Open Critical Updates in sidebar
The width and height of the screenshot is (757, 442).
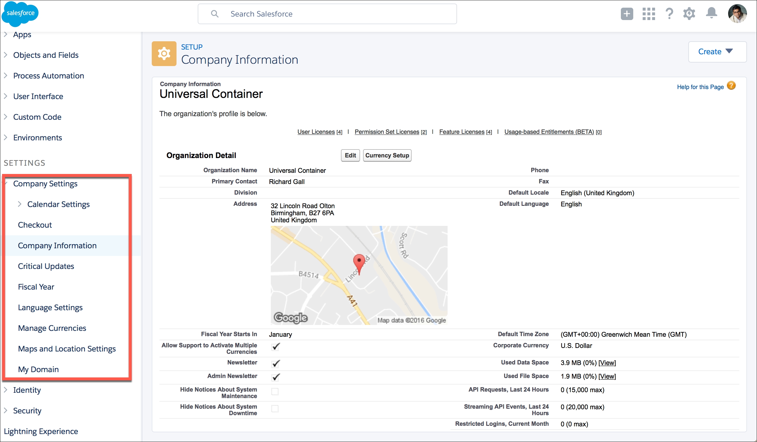click(x=46, y=266)
